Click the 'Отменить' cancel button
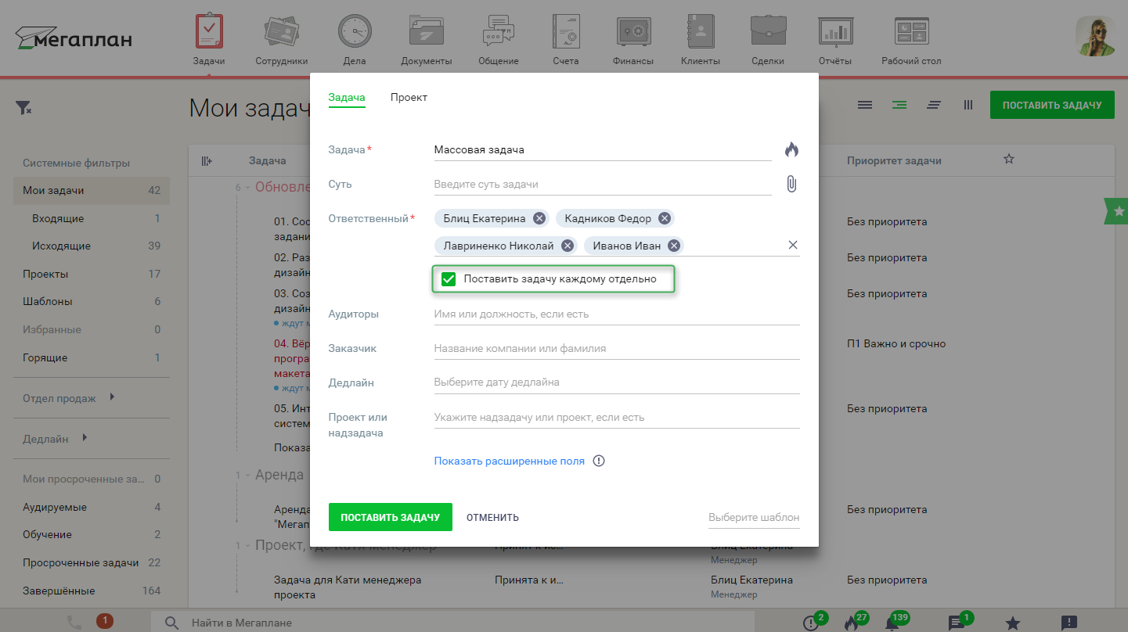The width and height of the screenshot is (1128, 632). (492, 518)
